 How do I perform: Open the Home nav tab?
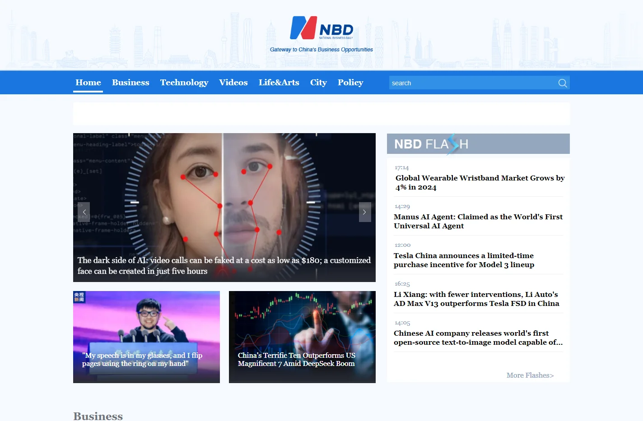point(88,83)
